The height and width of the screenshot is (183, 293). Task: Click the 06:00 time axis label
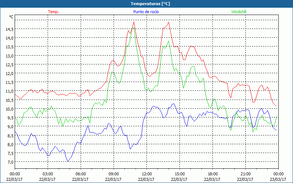click(81, 174)
